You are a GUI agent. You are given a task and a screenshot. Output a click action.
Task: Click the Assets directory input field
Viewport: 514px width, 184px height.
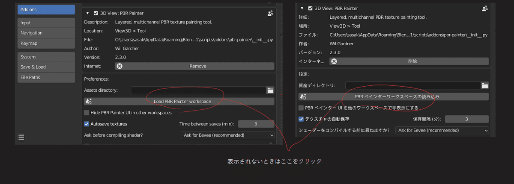click(199, 90)
